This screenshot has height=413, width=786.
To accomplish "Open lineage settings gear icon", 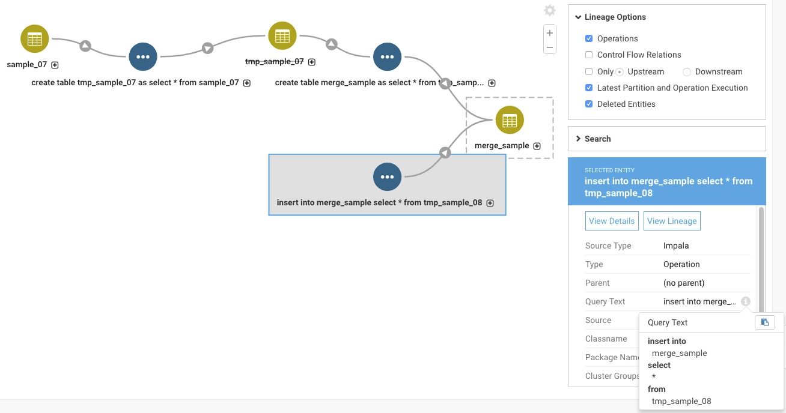I will (x=549, y=10).
